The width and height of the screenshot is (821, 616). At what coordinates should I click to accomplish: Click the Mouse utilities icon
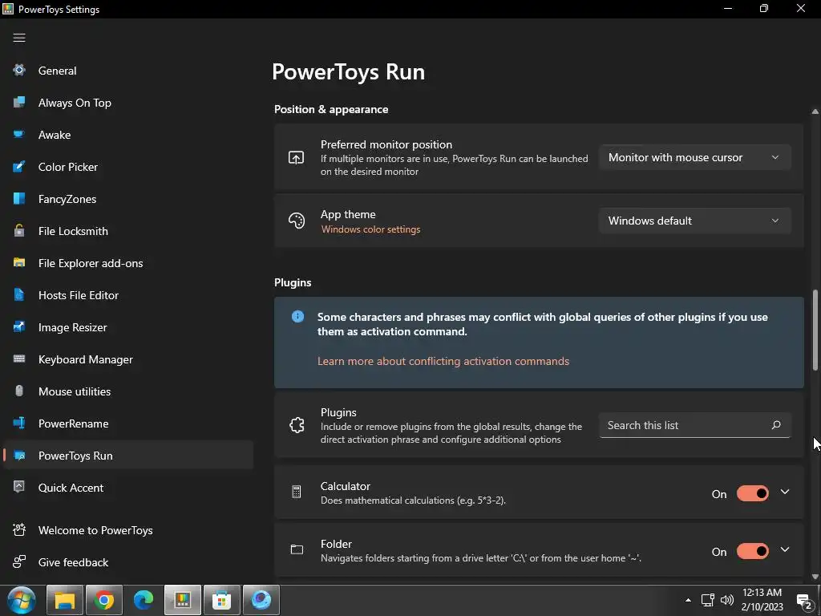[x=19, y=391]
